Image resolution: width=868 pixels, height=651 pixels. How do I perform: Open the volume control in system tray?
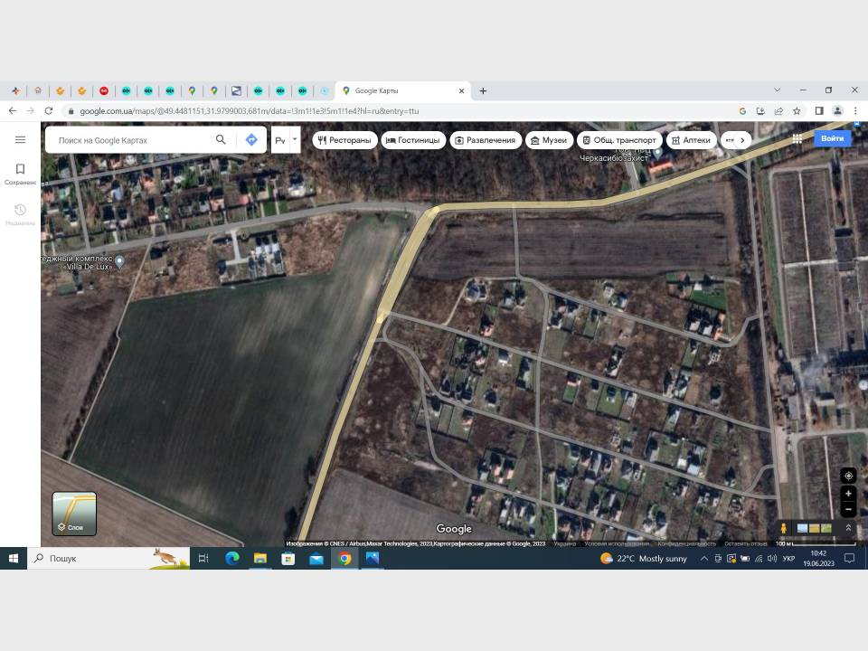(771, 558)
